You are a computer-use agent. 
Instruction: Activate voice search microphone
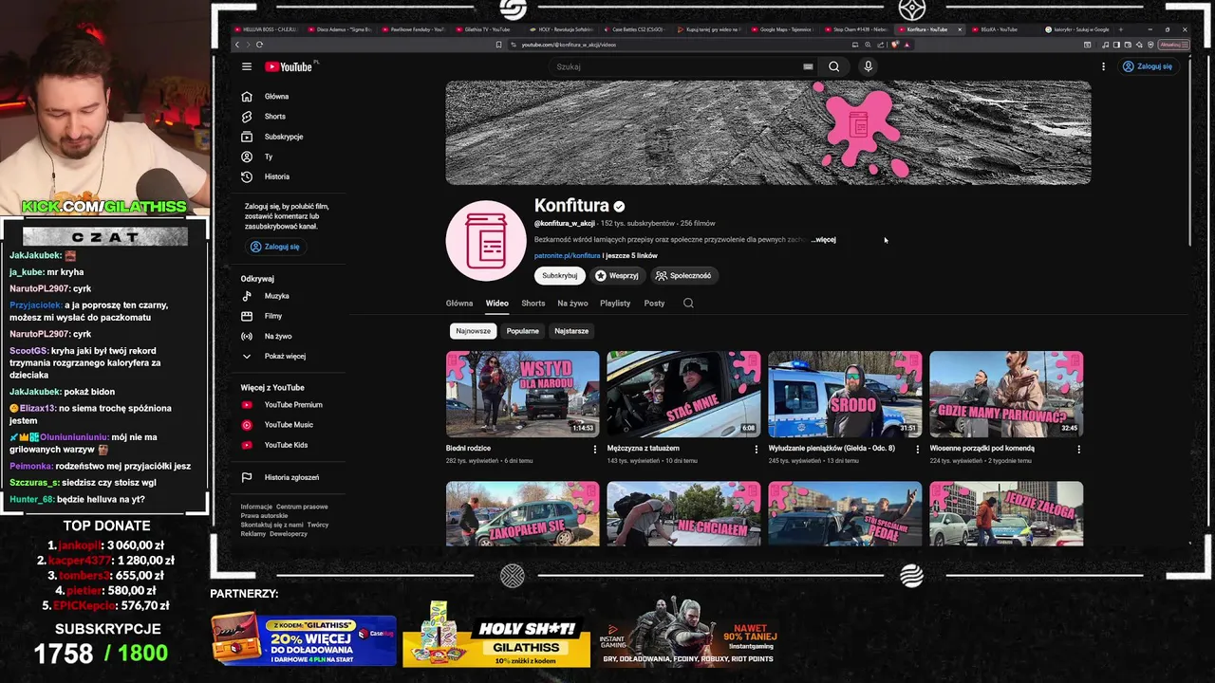coord(868,66)
